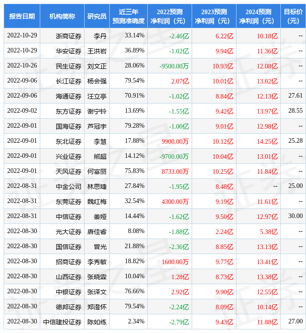The image size is (306, 333).
Task: Click the 机构简称 column header
Action: click(62, 16)
